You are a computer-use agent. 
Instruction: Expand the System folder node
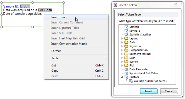pos(122,62)
